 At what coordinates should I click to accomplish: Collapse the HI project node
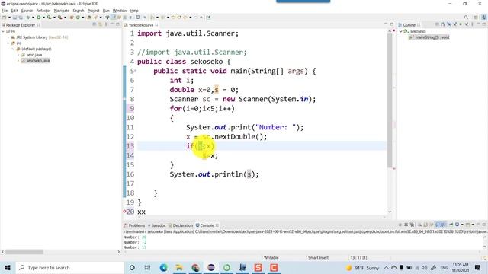point(3,31)
